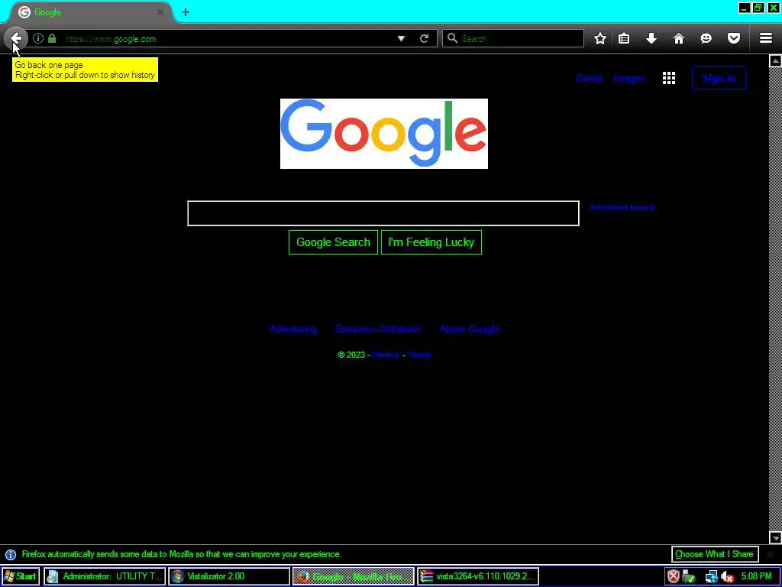
Task: Open the About Google link
Action: click(470, 329)
